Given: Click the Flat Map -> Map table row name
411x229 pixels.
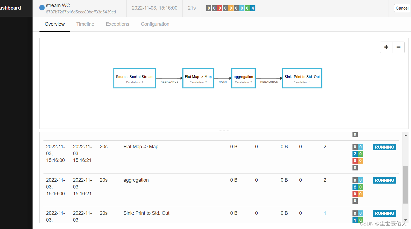Looking at the screenshot, I should 141,147.
